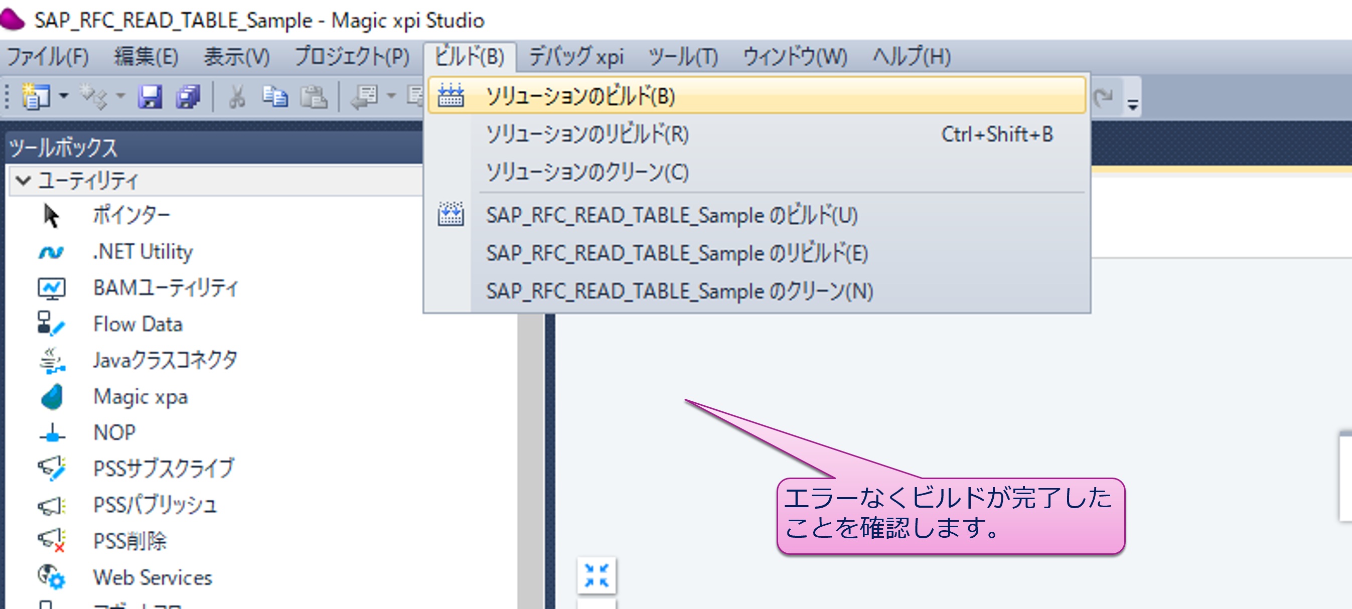Click the add item toolbar icon
This screenshot has width=1352, height=609.
[93, 97]
